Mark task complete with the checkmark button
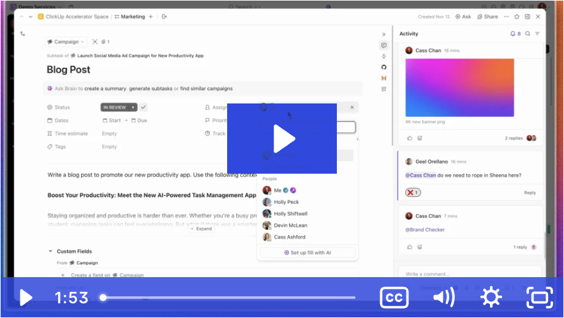 (143, 107)
